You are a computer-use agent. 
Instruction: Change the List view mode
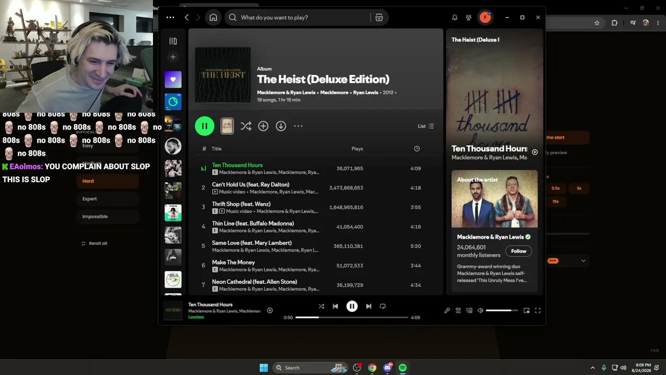(426, 126)
